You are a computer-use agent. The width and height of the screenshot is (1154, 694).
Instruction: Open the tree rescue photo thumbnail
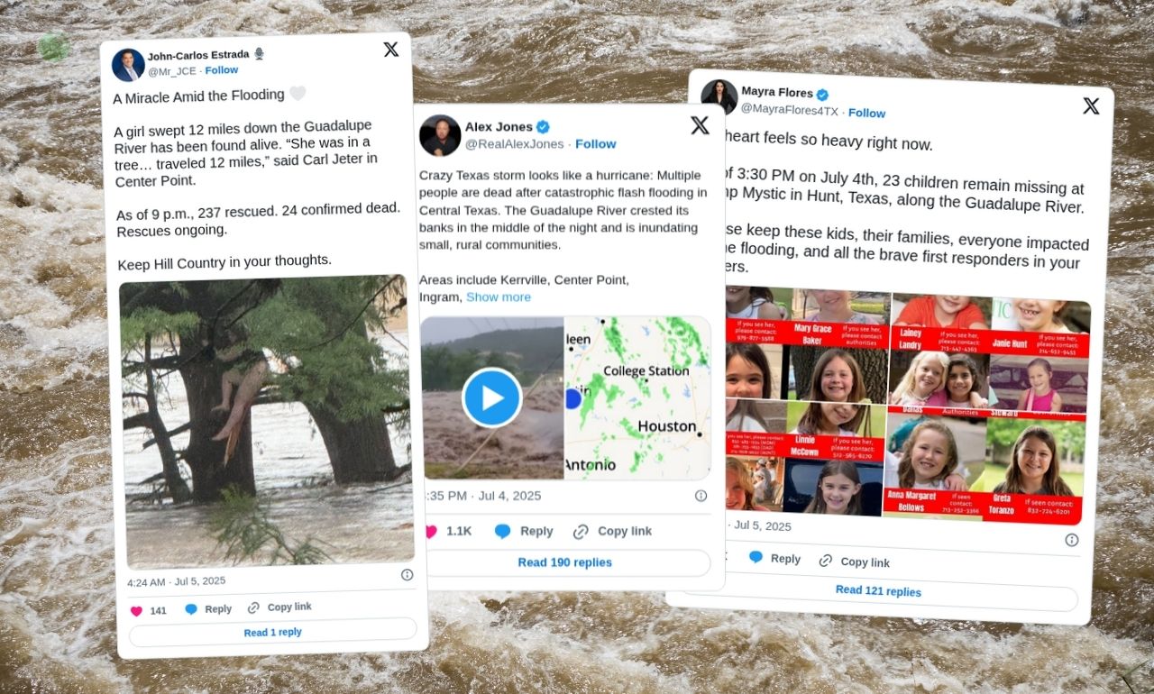pos(266,421)
